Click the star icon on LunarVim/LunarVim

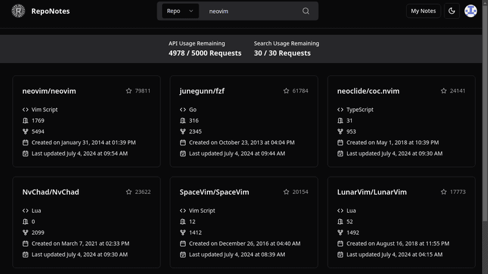[x=444, y=192]
